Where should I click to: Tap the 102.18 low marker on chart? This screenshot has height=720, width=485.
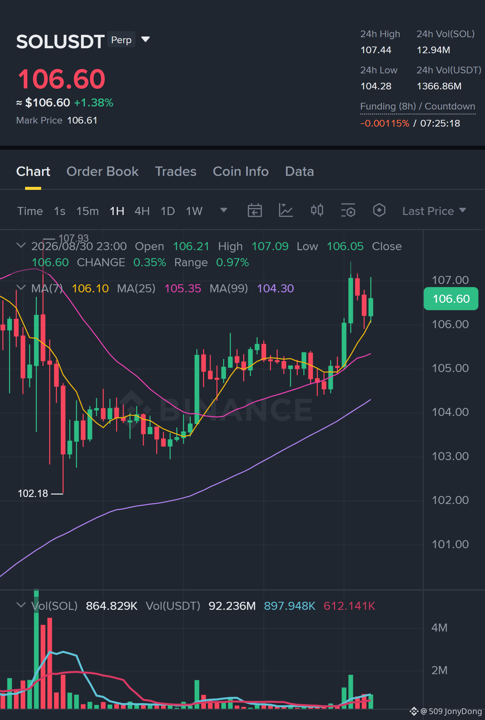coord(33,493)
